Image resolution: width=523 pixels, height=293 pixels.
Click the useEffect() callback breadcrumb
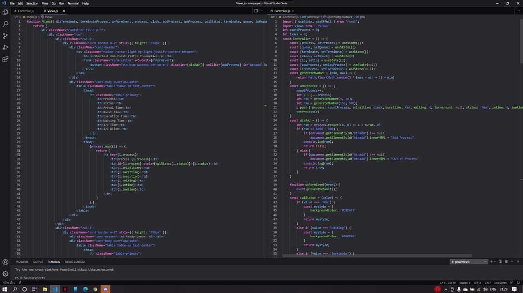pyautogui.click(x=338, y=17)
